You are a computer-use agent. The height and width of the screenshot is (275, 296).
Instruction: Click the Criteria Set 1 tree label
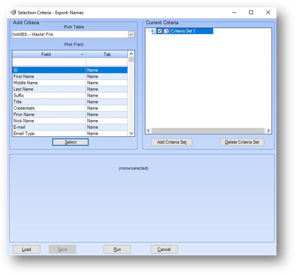[x=183, y=31]
